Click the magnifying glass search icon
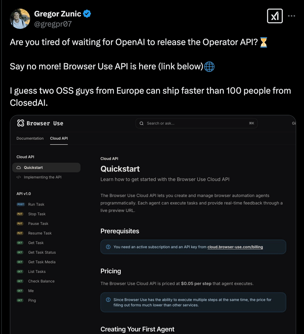 142,123
